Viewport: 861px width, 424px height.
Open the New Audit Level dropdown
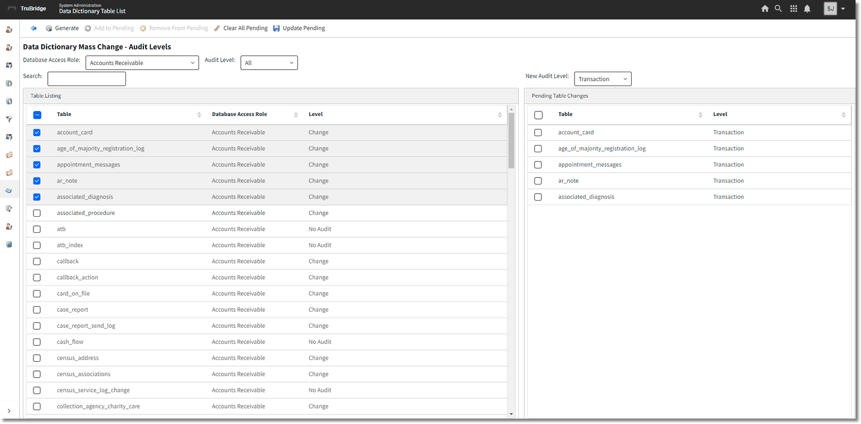point(602,79)
